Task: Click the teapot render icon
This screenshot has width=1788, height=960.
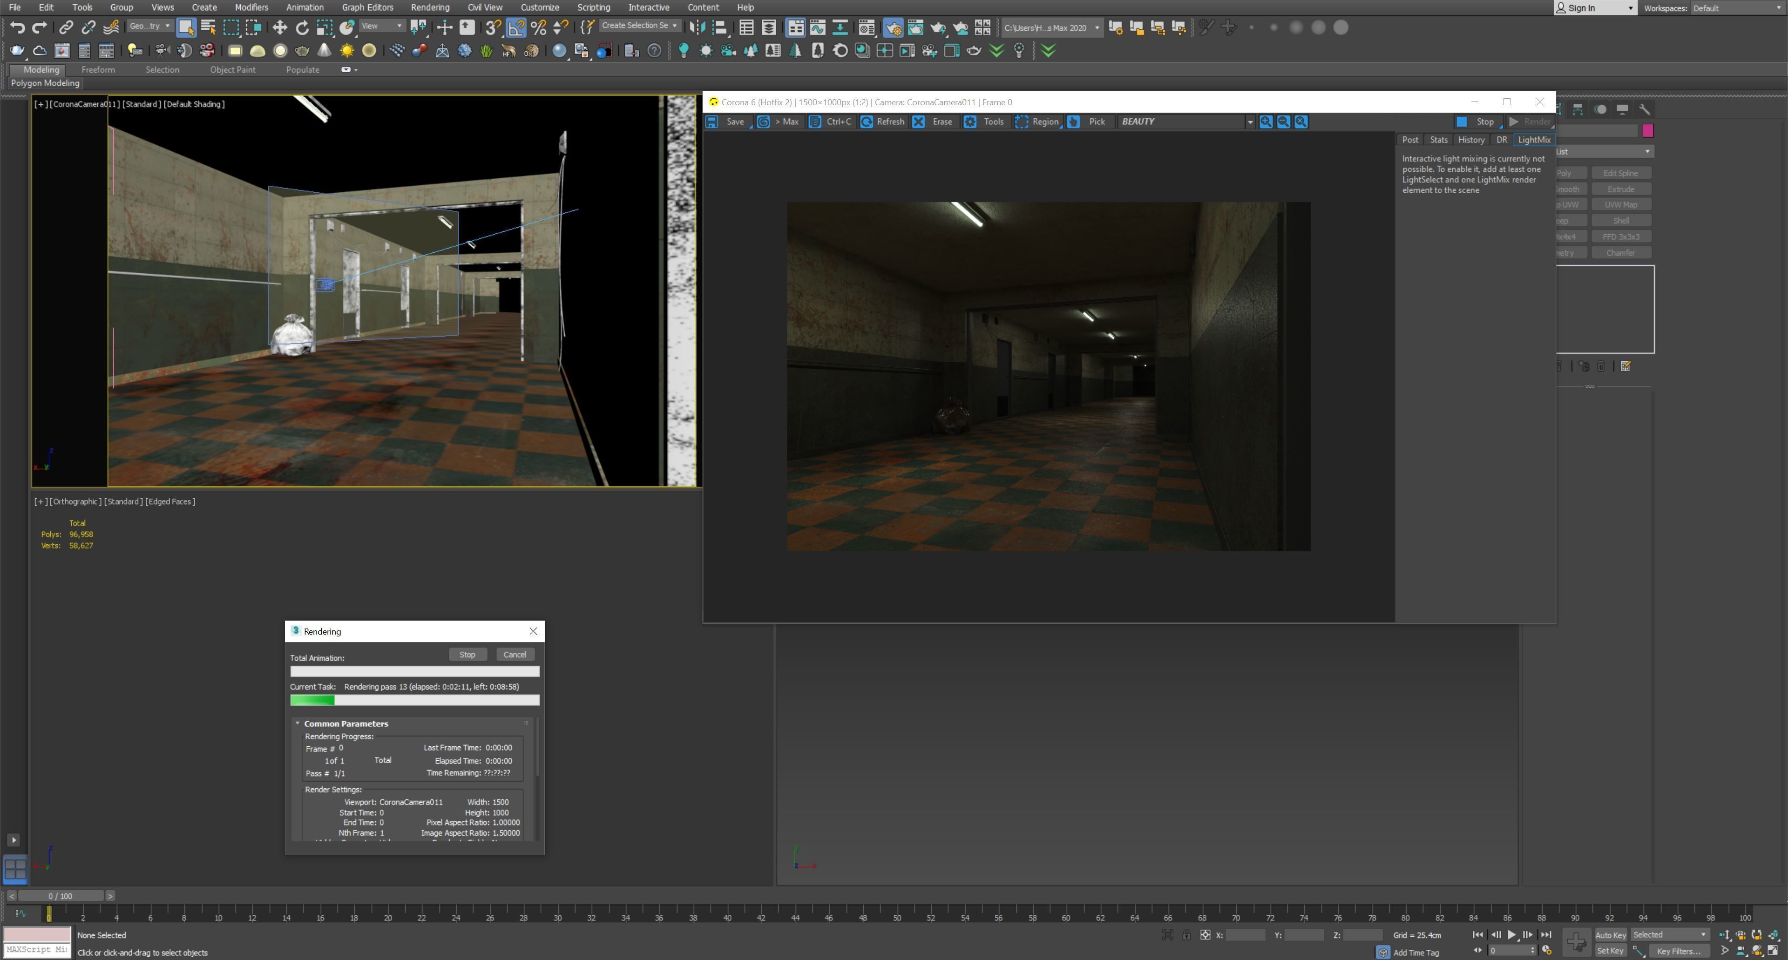Action: point(17,51)
